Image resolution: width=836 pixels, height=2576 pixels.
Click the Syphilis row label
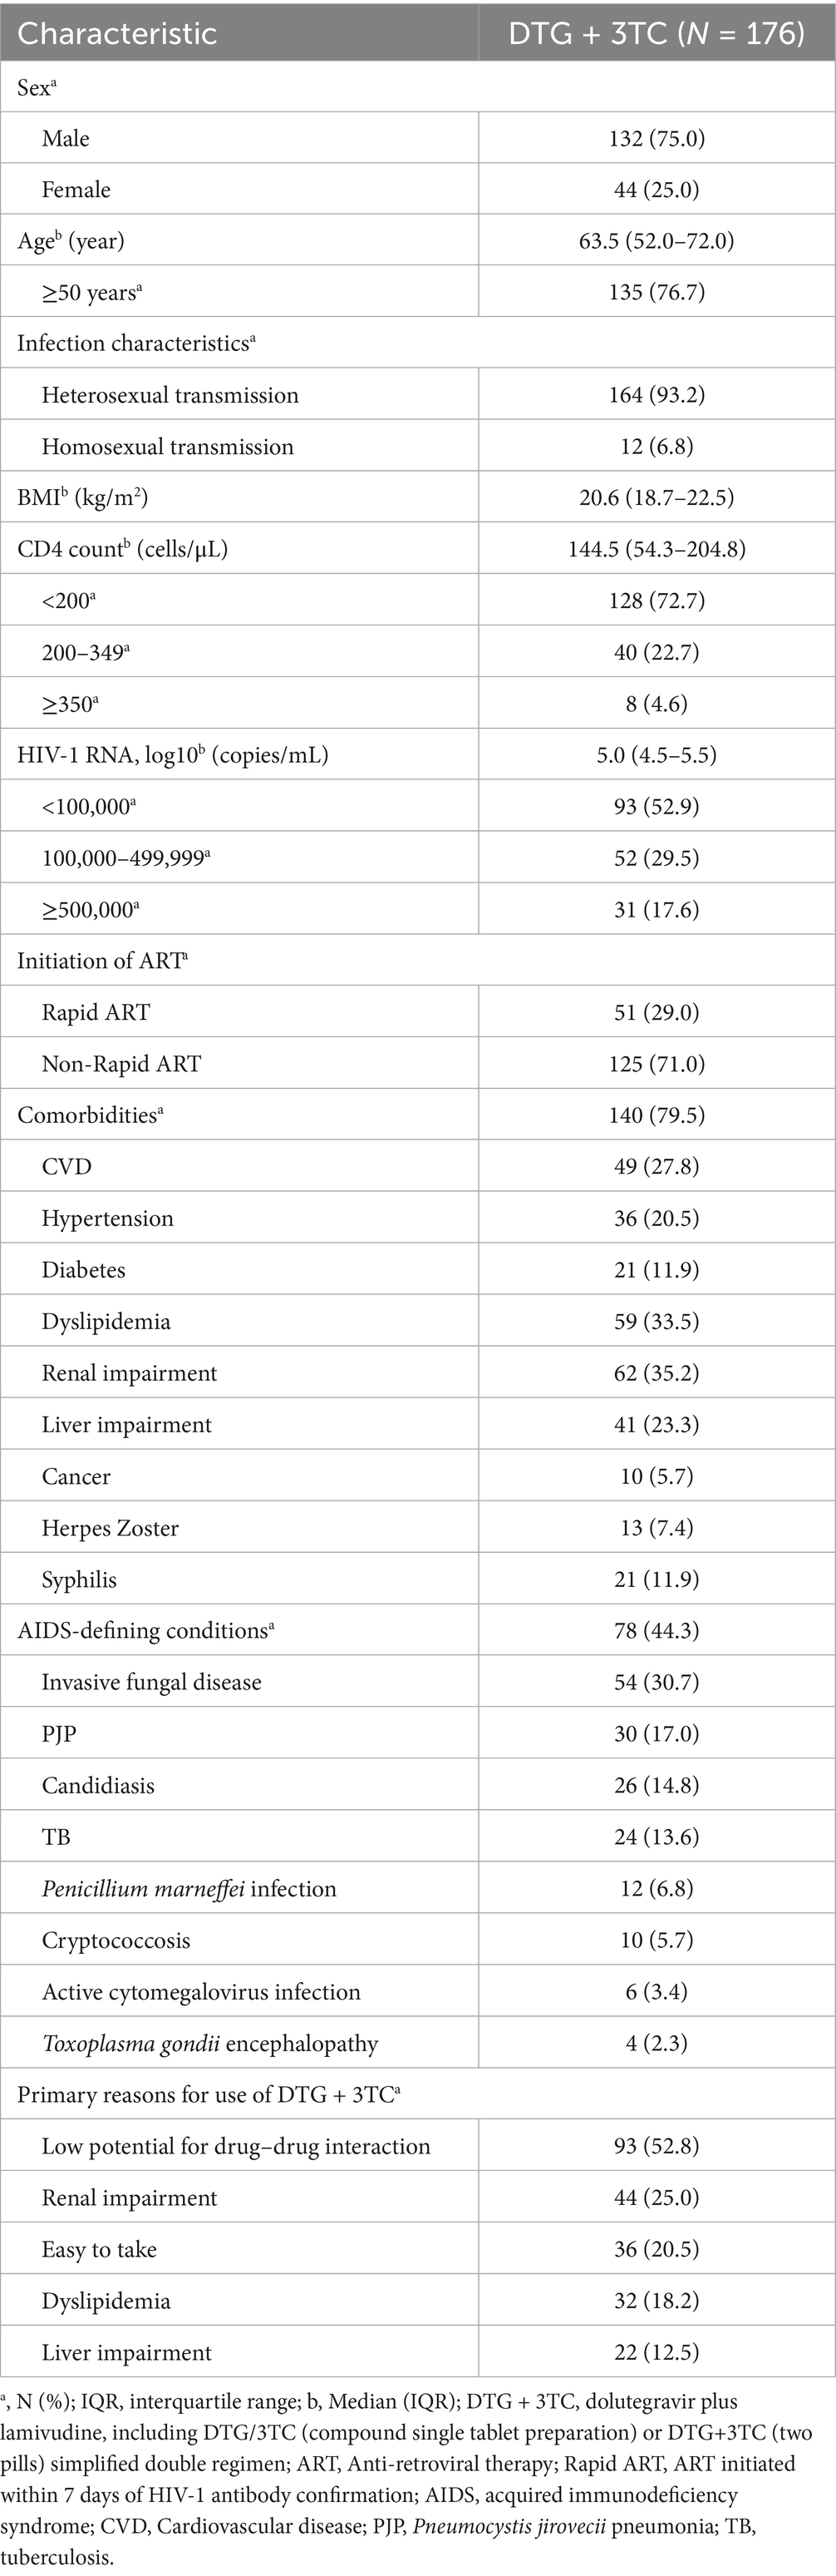point(79,1580)
